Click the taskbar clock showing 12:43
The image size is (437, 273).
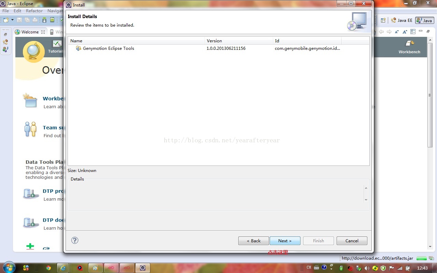point(423,268)
